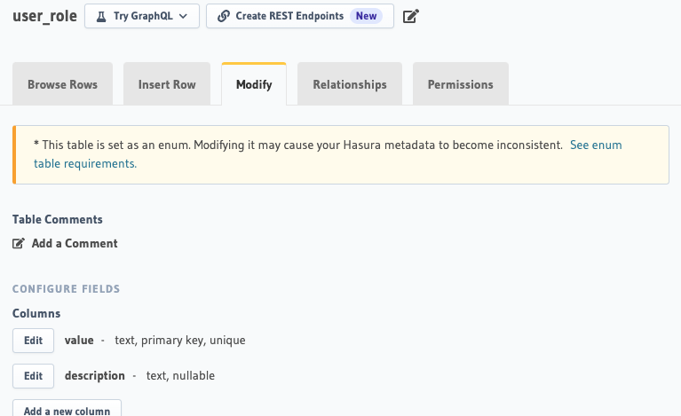The width and height of the screenshot is (681, 416).
Task: Click the Add a Comment text
Action: pos(75,243)
